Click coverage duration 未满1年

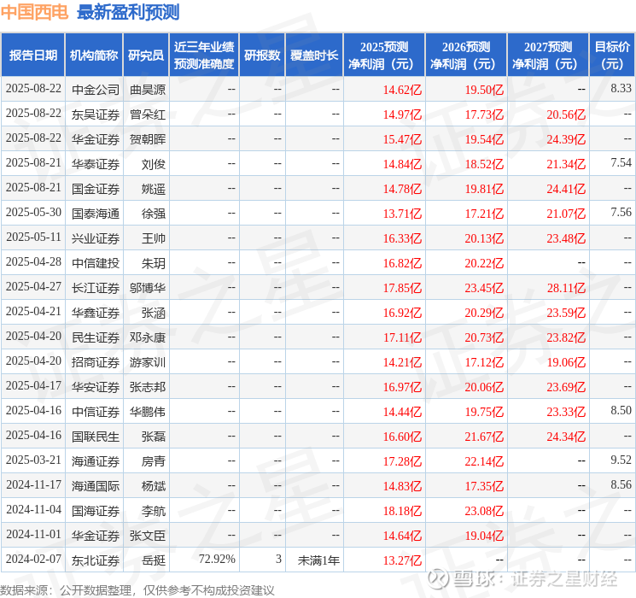318,560
